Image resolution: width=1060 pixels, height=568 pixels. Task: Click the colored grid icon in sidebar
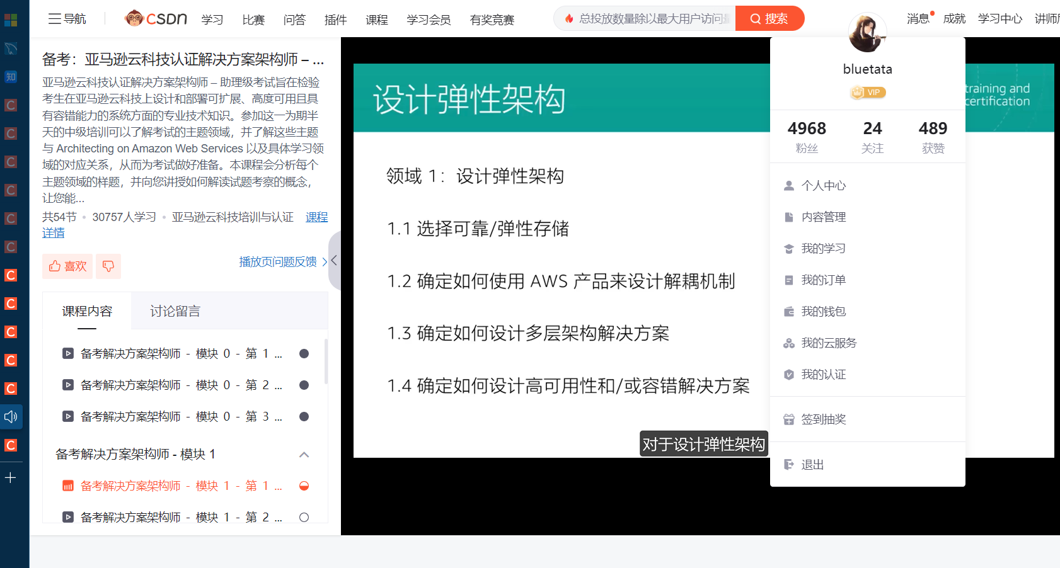pos(11,20)
